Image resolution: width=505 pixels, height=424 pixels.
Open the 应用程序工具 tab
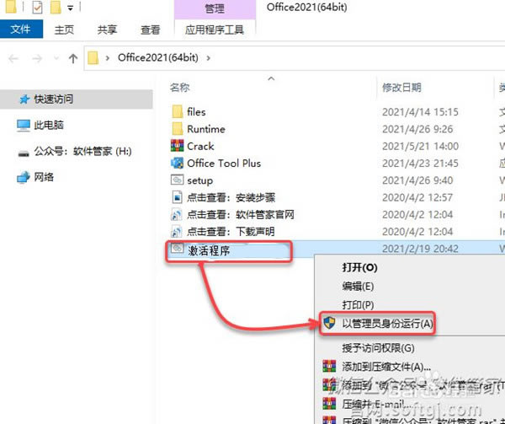[x=215, y=30]
